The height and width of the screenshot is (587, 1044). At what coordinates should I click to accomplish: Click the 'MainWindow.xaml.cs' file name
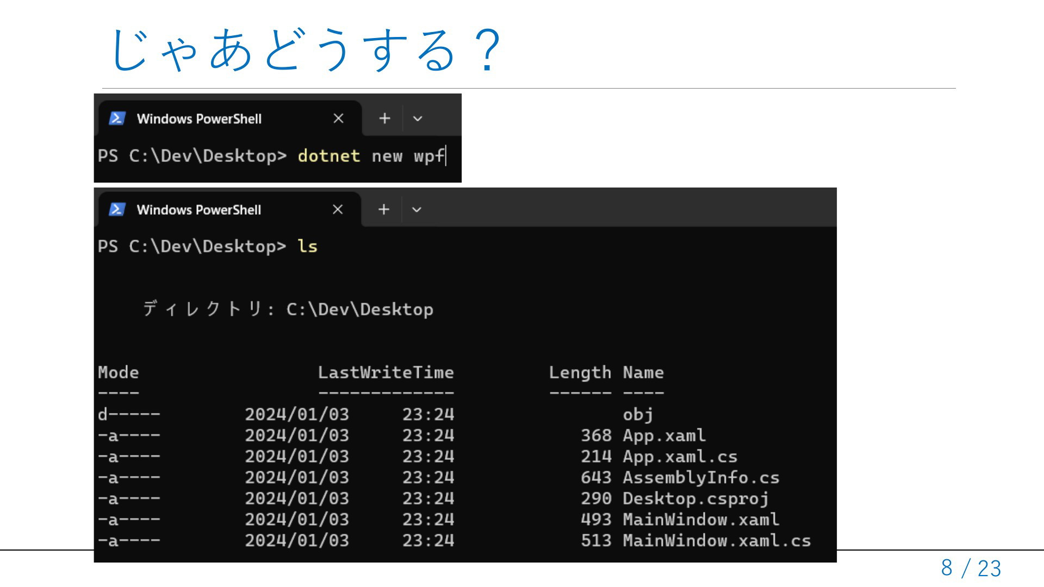(x=717, y=541)
